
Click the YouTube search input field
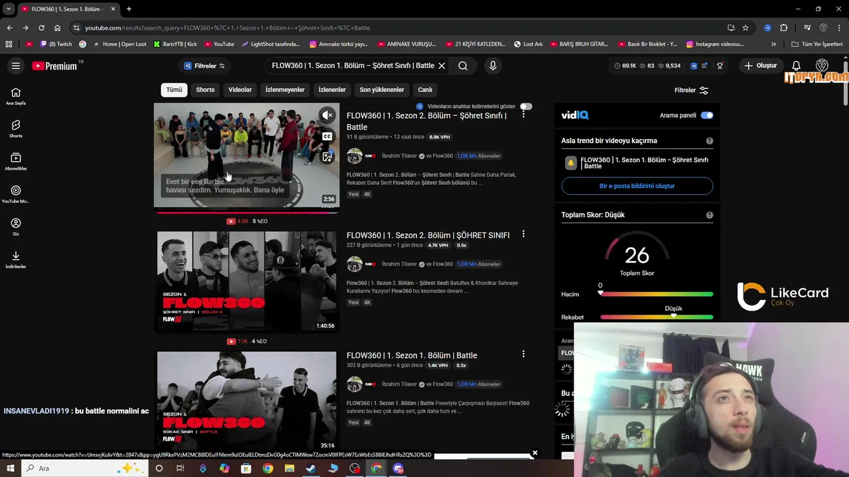point(352,66)
